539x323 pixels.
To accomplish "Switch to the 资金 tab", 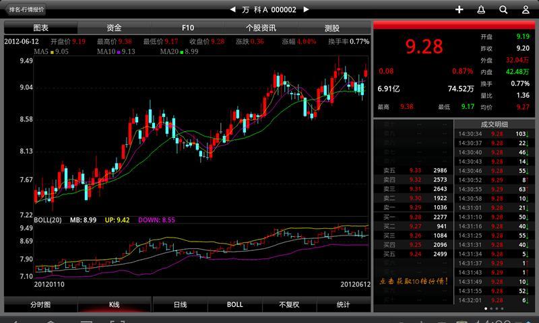I will (114, 28).
